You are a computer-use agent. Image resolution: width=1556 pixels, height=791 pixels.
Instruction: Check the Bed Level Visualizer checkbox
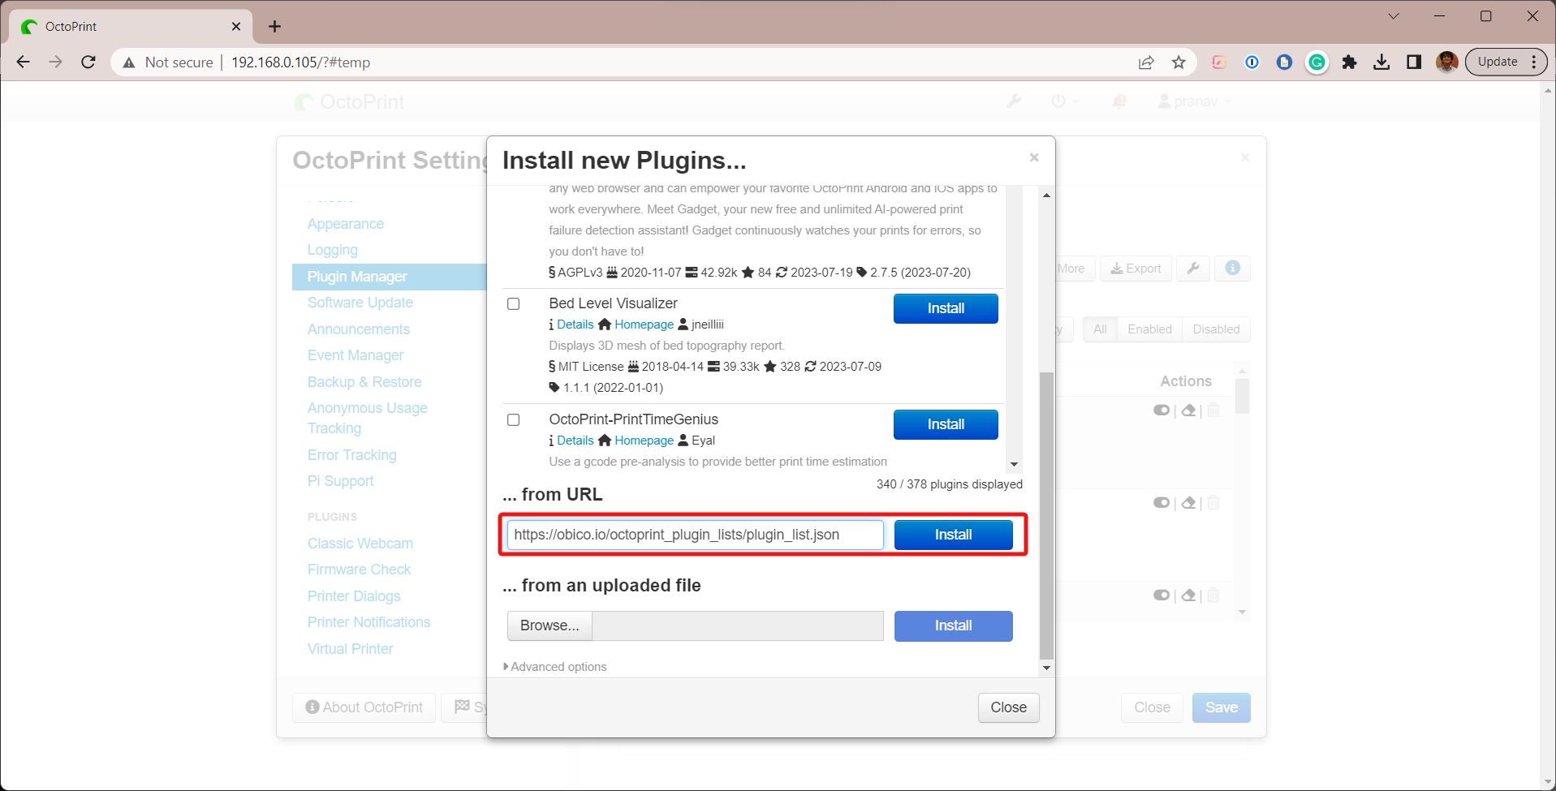(513, 304)
